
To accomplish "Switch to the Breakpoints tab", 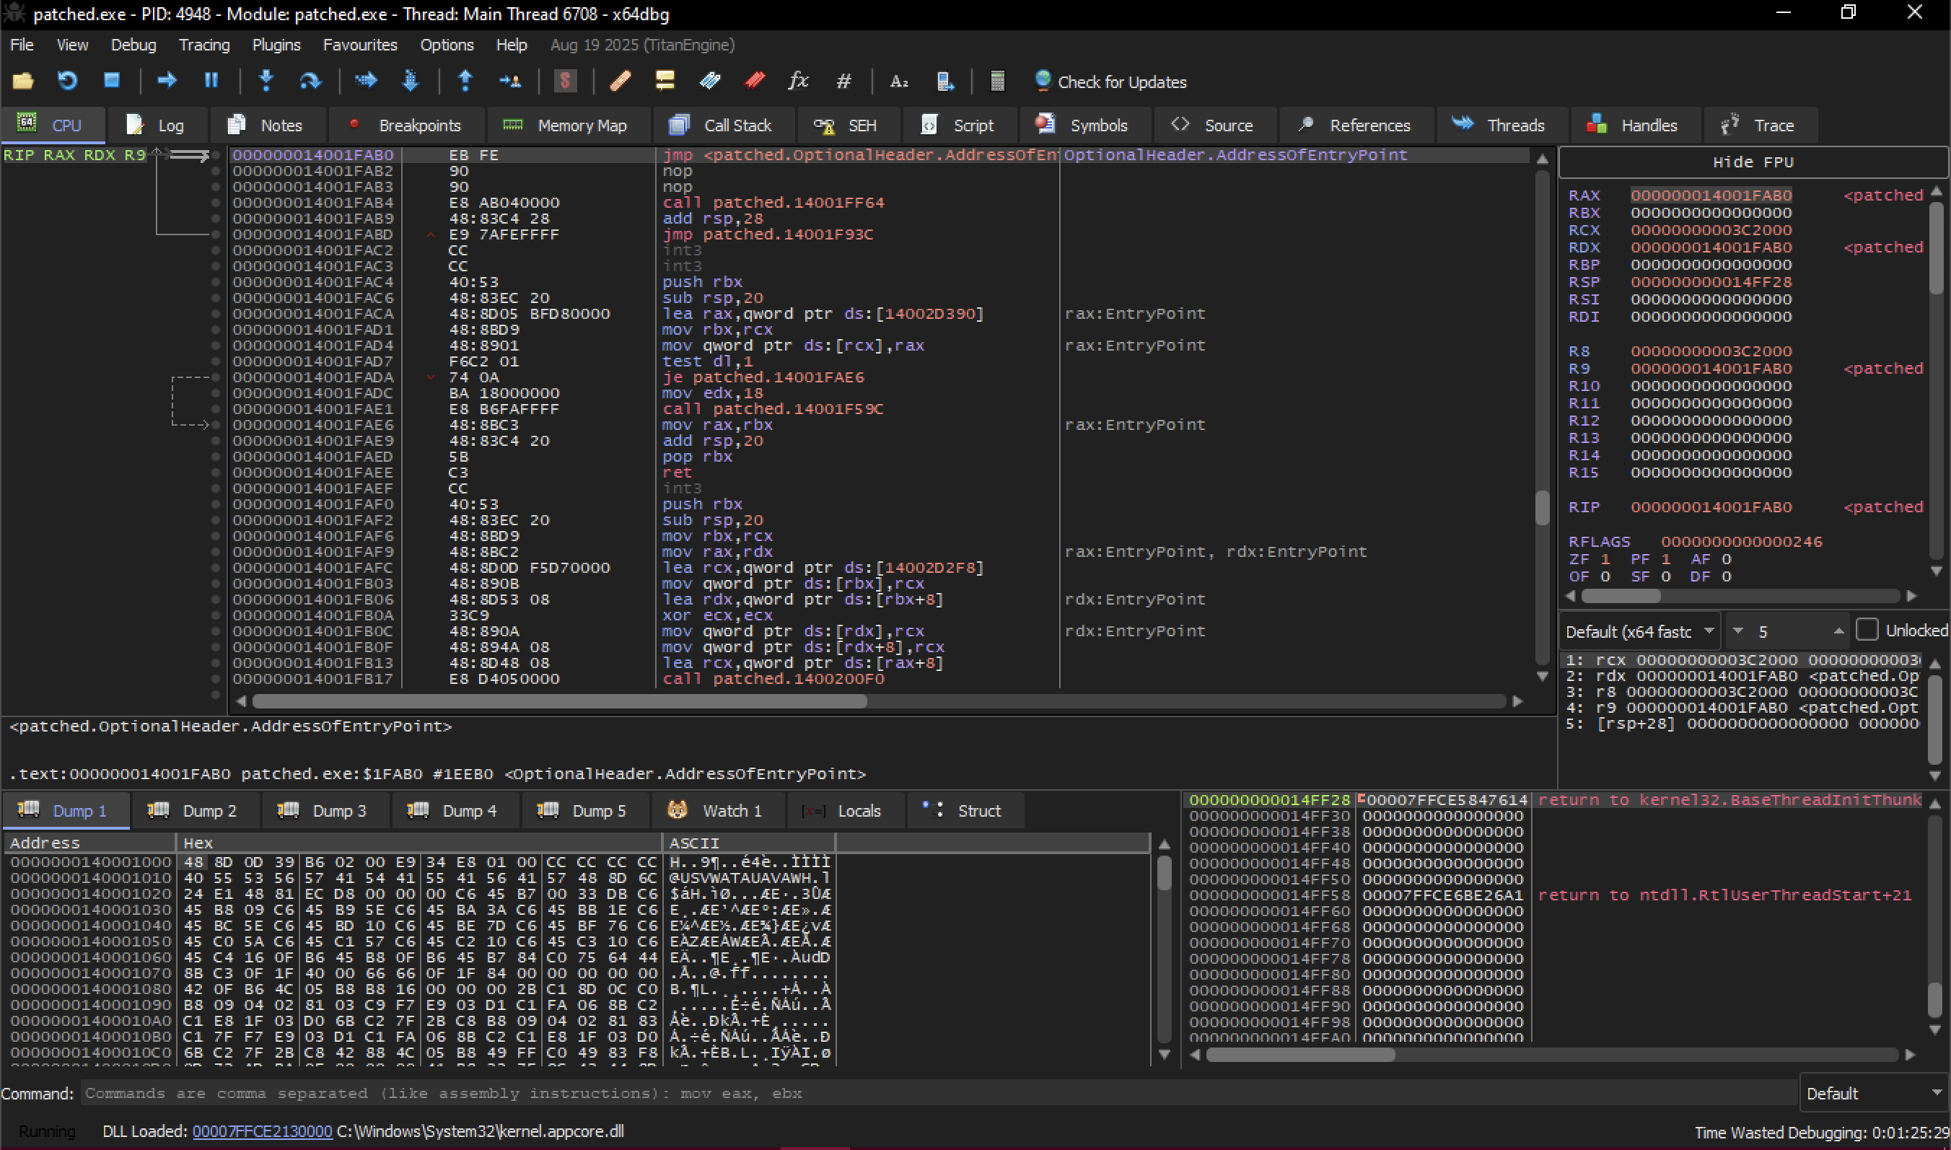I will [405, 125].
